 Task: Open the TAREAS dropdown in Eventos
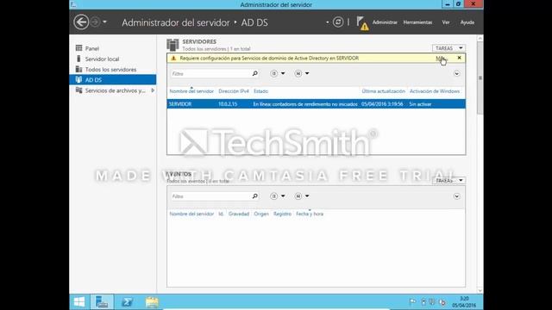448,180
